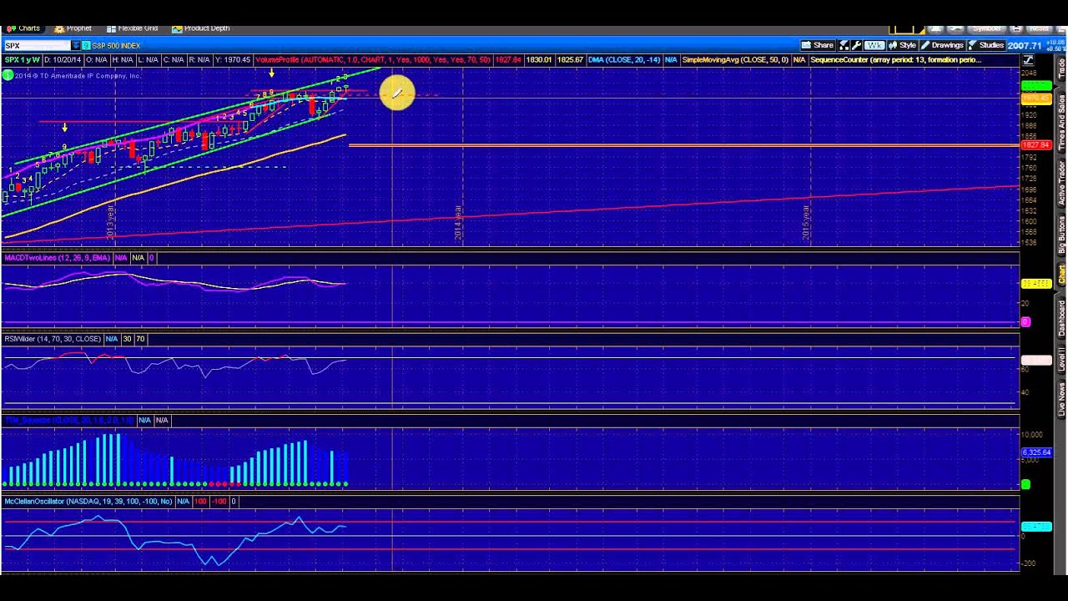The width and height of the screenshot is (1068, 601).
Task: Select the Chart sidebar tab
Action: click(1062, 275)
